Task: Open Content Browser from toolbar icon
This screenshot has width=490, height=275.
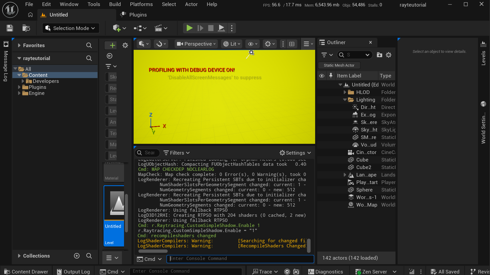Action: (x=26, y=28)
